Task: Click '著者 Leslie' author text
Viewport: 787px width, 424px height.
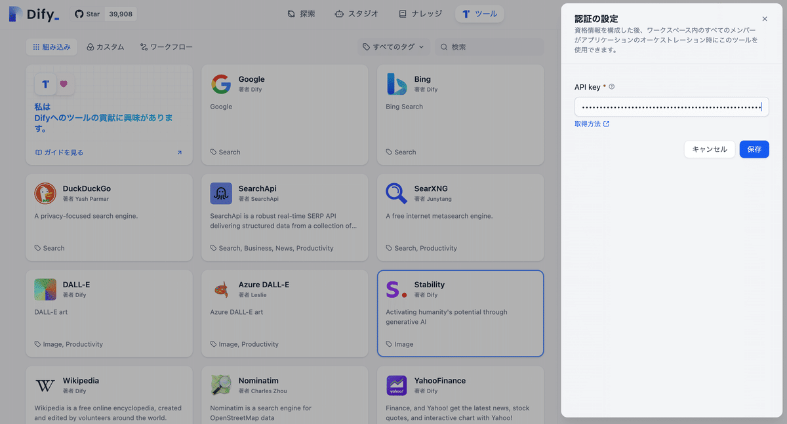Action: pos(252,295)
